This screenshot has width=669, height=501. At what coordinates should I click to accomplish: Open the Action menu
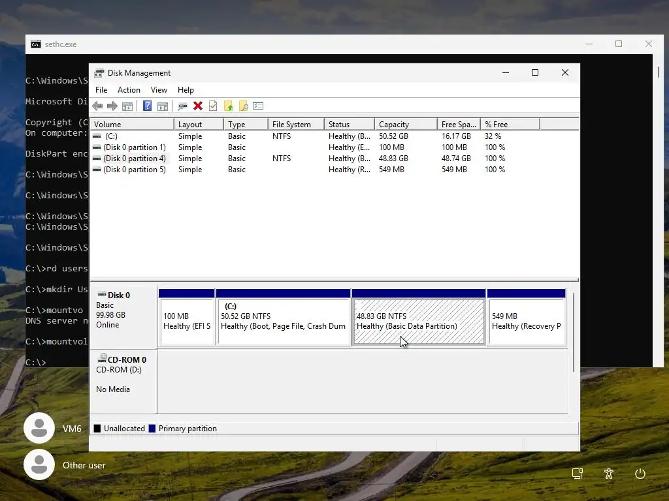pos(129,90)
